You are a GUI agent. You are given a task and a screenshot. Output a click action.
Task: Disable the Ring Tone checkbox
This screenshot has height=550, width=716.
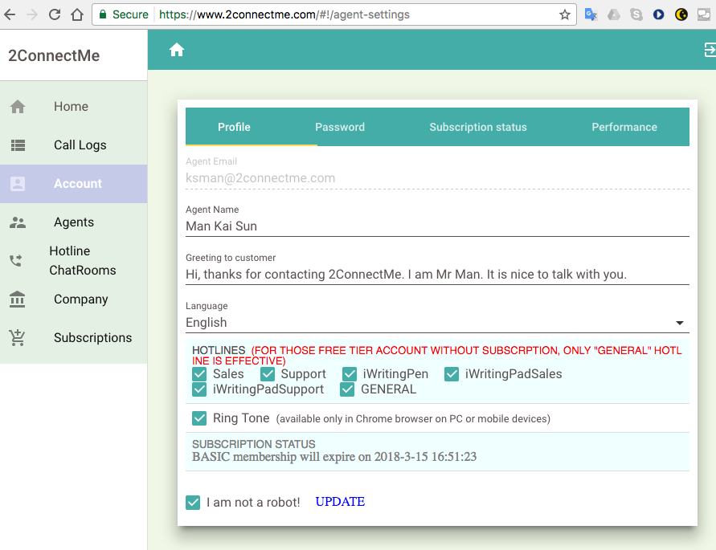[199, 418]
